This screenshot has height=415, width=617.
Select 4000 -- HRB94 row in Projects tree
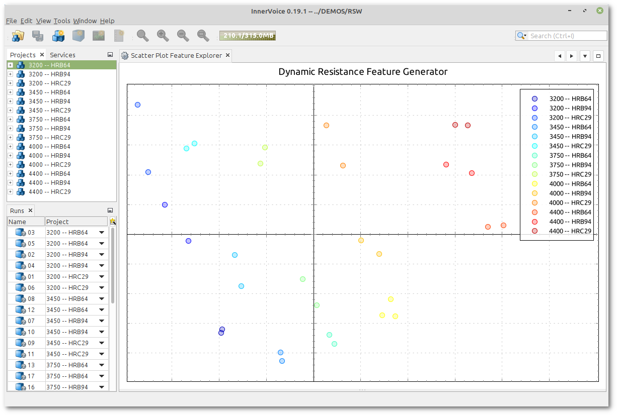(x=62, y=156)
